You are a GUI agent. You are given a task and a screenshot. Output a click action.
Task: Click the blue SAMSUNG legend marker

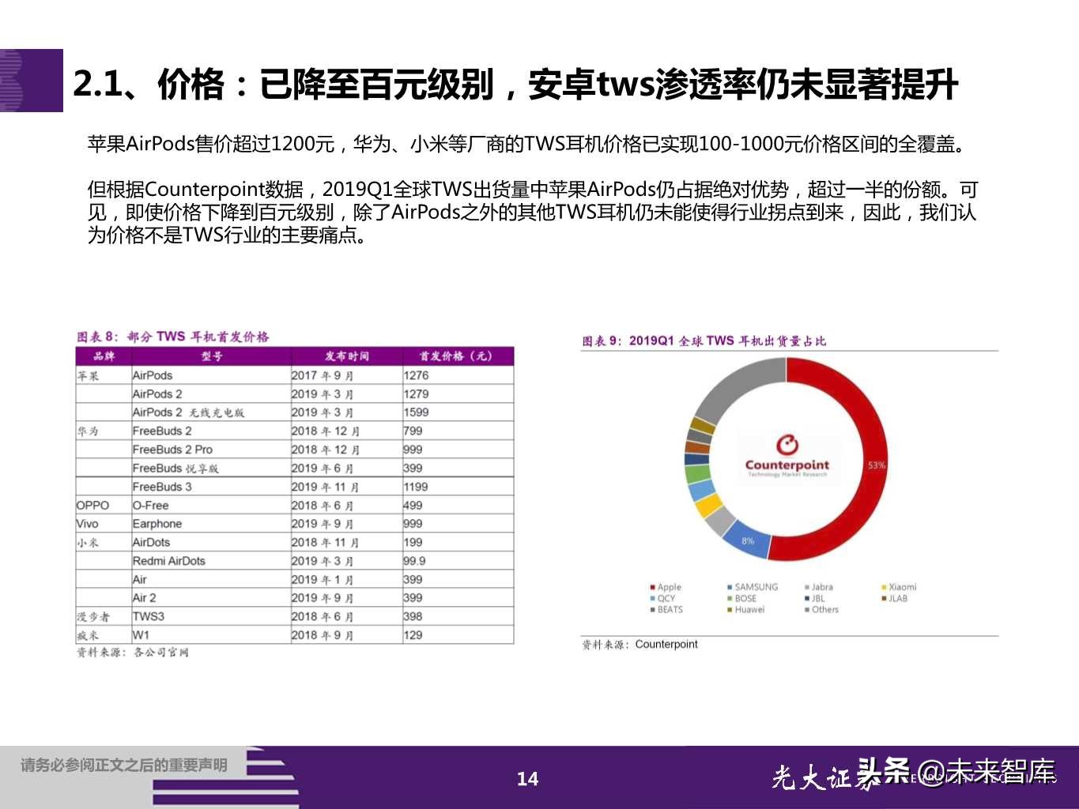click(729, 587)
